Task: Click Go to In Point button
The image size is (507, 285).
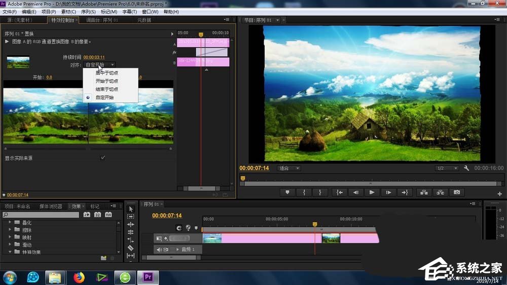Action: pos(339,193)
